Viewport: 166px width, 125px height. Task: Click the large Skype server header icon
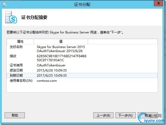pyautogui.click(x=11, y=17)
